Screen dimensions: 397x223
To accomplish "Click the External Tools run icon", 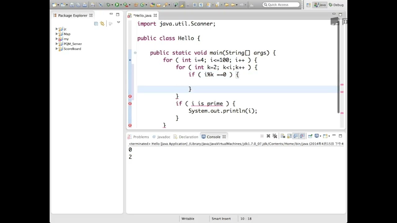I will pyautogui.click(x=125, y=5).
